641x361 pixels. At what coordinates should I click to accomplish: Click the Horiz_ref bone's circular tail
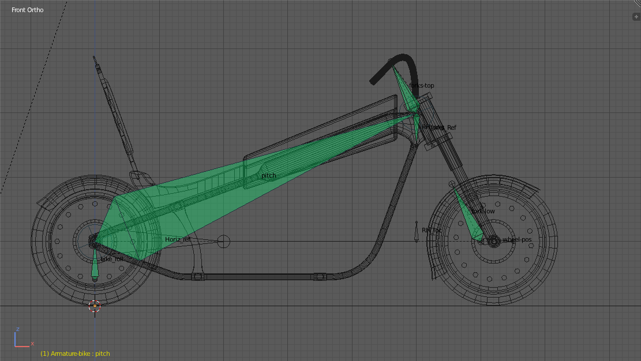point(223,241)
